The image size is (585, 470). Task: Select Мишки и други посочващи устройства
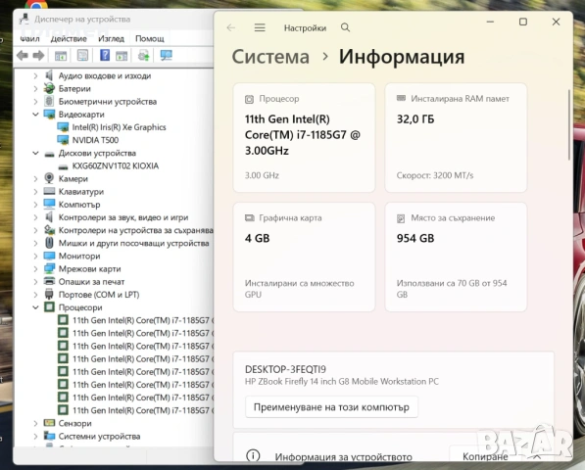tap(133, 244)
